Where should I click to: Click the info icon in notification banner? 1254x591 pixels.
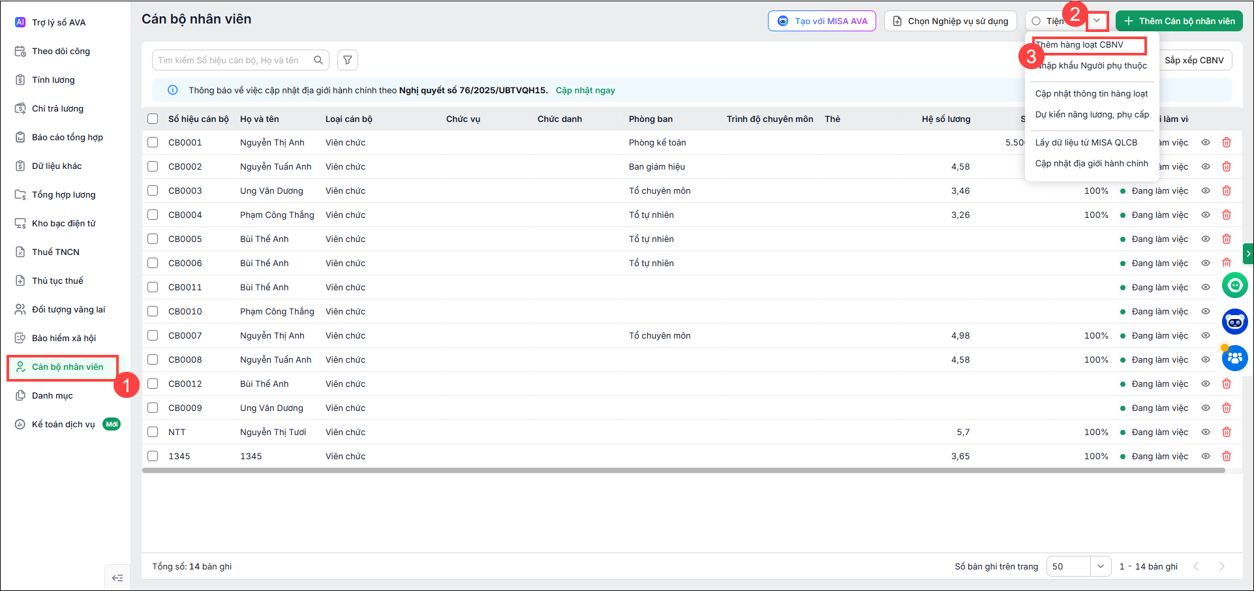pos(172,90)
